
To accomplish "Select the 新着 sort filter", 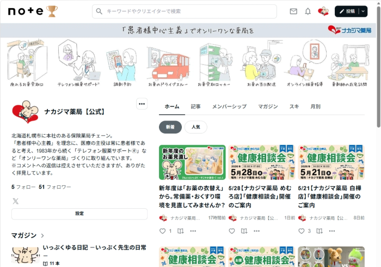I will (x=170, y=127).
